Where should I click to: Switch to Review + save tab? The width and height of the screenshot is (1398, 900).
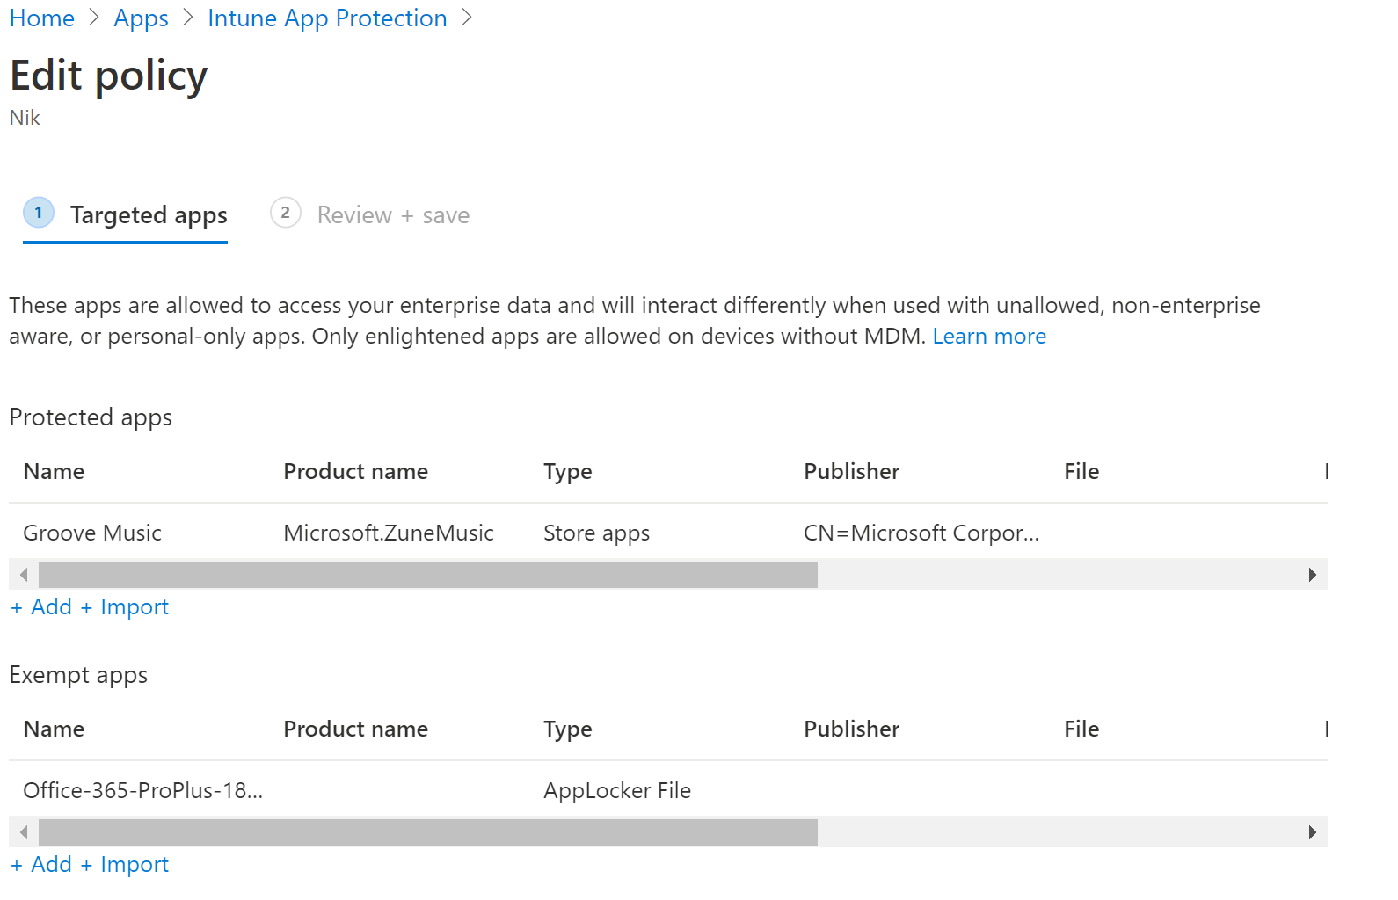392,215
